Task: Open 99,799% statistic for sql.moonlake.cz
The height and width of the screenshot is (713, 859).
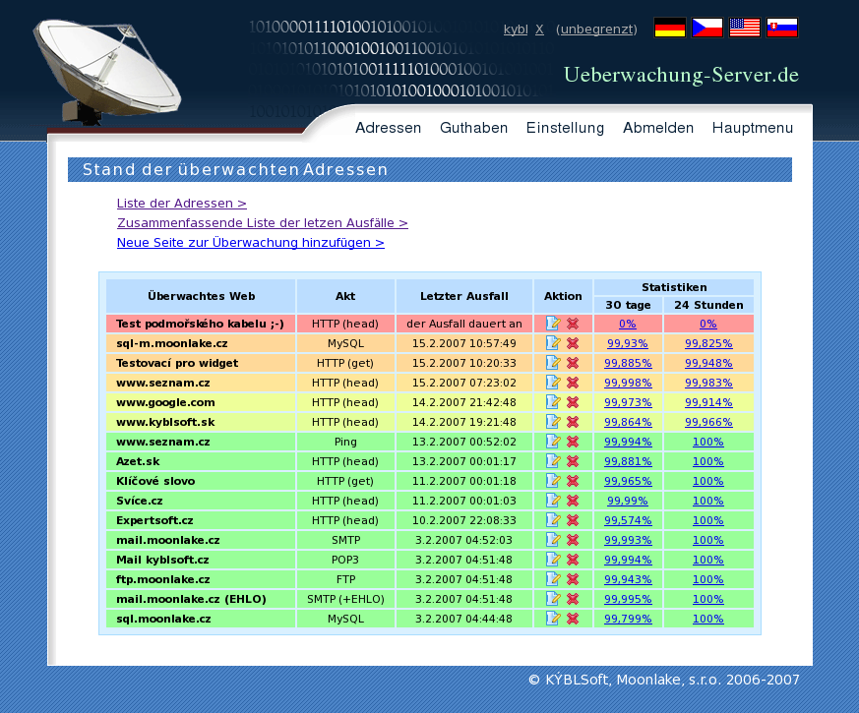Action: 628,620
